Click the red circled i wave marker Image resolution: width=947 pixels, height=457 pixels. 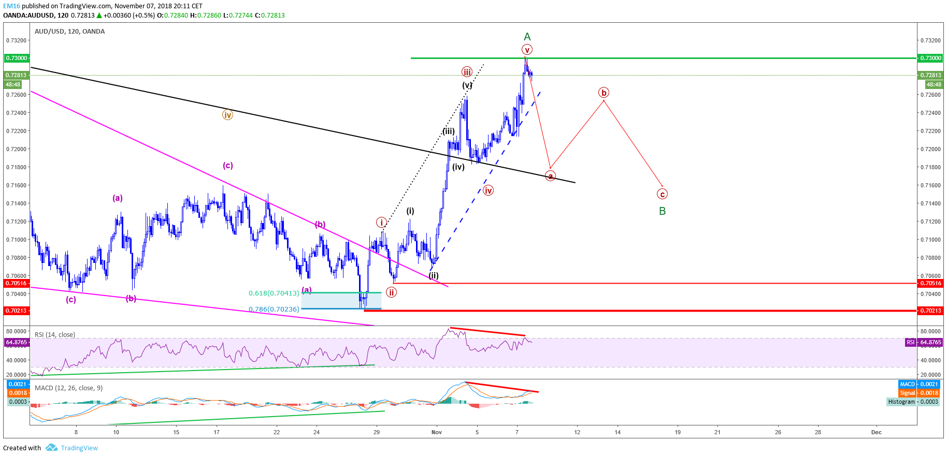coord(381,223)
